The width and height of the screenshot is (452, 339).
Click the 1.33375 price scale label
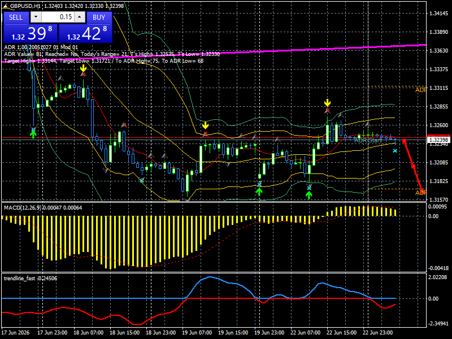pos(439,69)
